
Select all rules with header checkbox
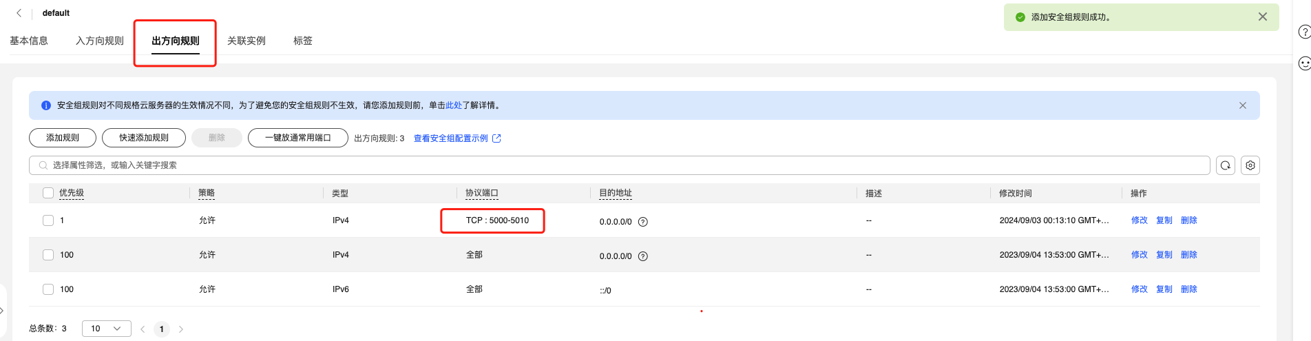click(x=48, y=193)
